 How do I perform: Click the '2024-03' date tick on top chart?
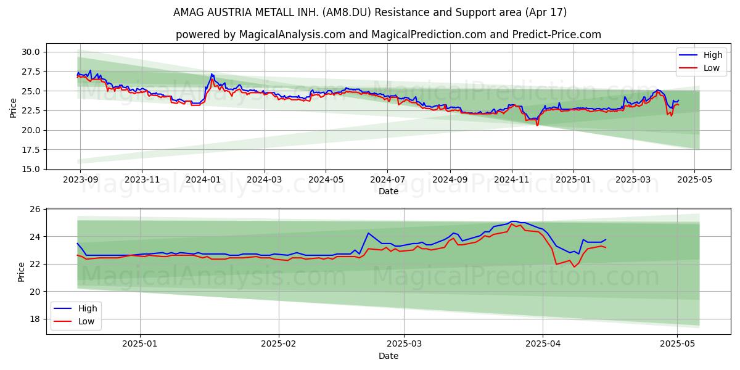[265, 179]
